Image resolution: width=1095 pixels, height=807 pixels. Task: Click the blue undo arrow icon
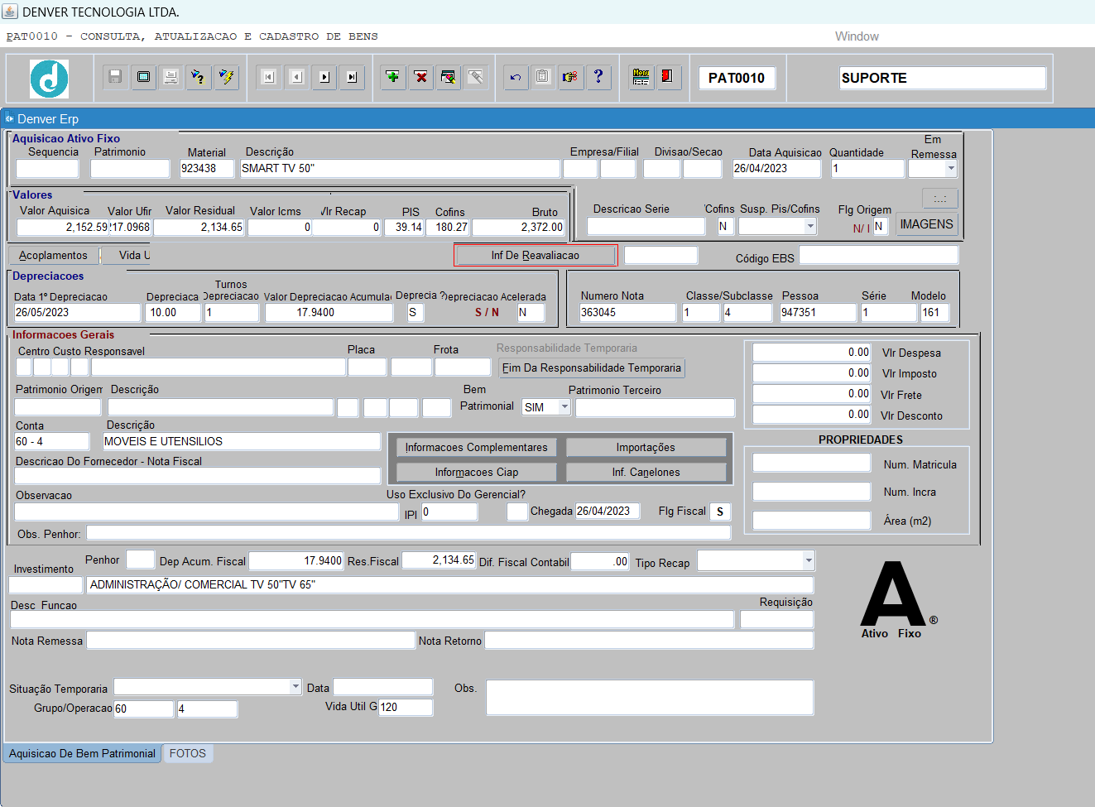click(x=516, y=77)
